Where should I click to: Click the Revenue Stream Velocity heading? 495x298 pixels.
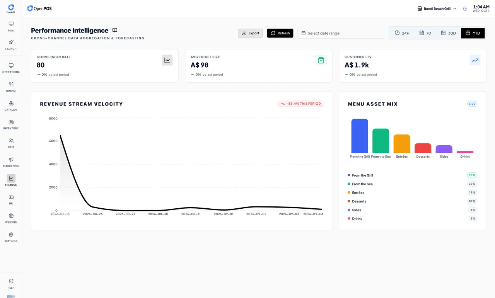pos(81,104)
